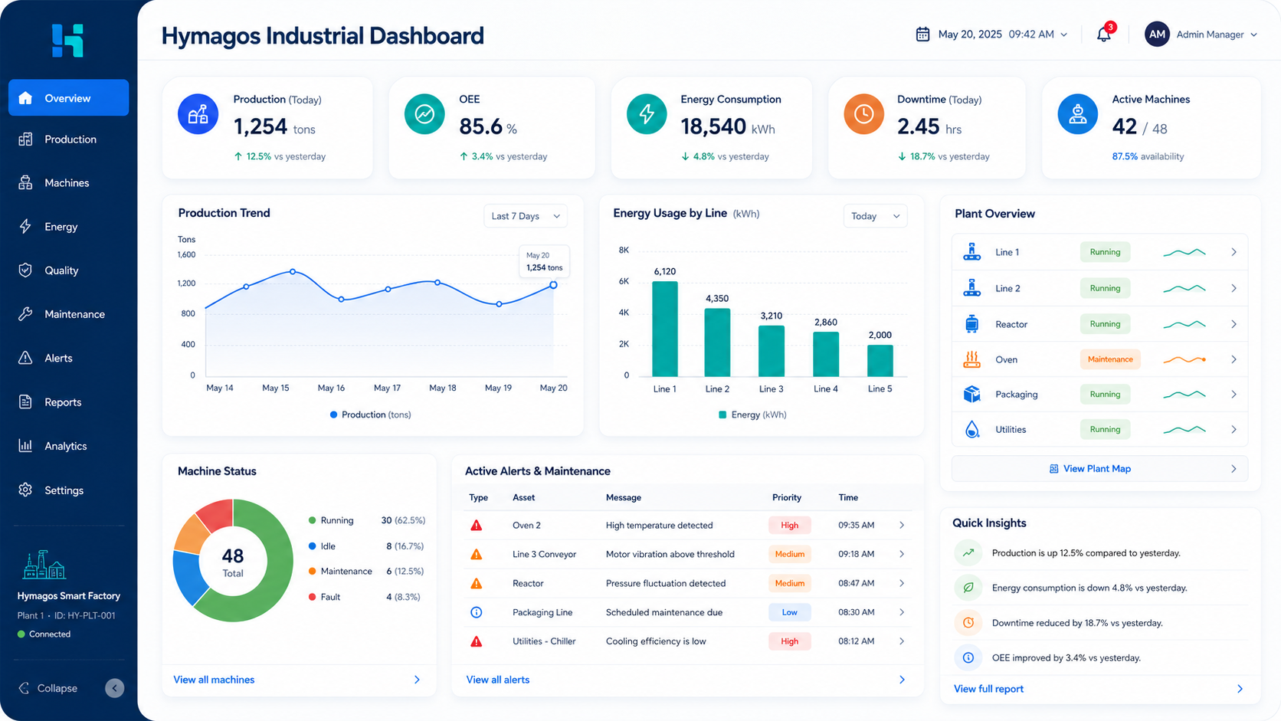Click the Line 2 machine icon
The image size is (1281, 721).
pyautogui.click(x=971, y=288)
